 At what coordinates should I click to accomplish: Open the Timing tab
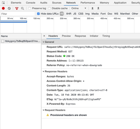pyautogui.click(x=106, y=36)
